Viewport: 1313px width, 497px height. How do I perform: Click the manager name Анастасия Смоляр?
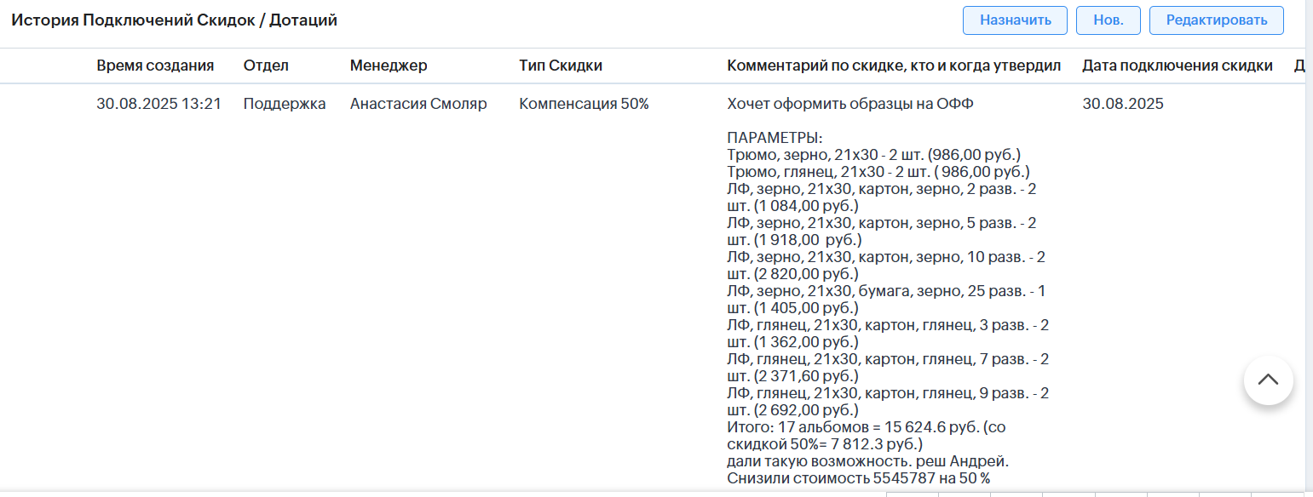point(418,104)
